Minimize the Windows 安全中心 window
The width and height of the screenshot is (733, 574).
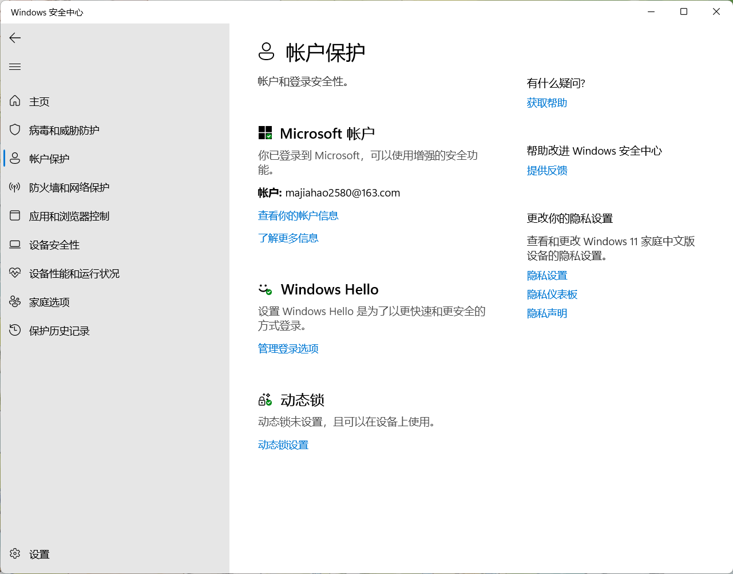651,11
